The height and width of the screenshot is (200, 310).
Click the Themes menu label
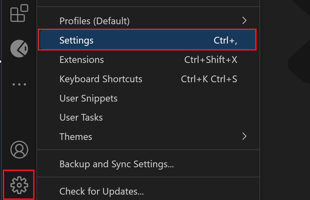pos(76,137)
